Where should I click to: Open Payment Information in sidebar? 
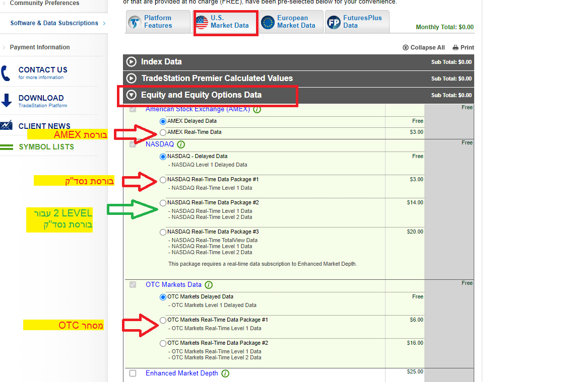click(x=40, y=47)
